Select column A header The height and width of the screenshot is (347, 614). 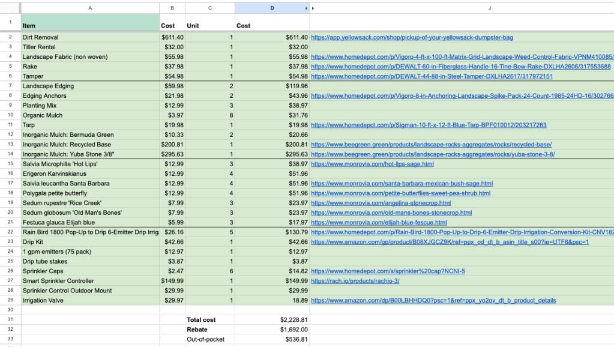click(x=90, y=8)
